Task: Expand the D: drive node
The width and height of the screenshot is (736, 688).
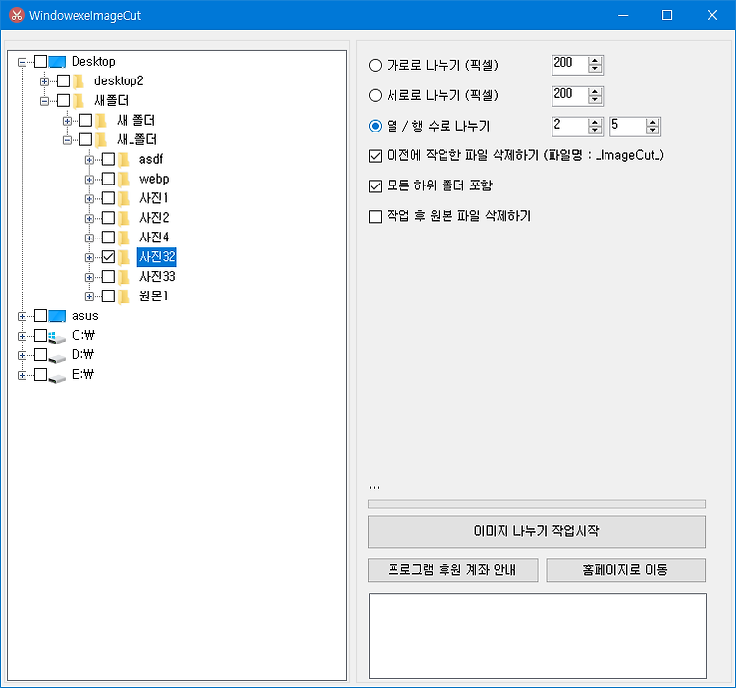Action: [22, 355]
